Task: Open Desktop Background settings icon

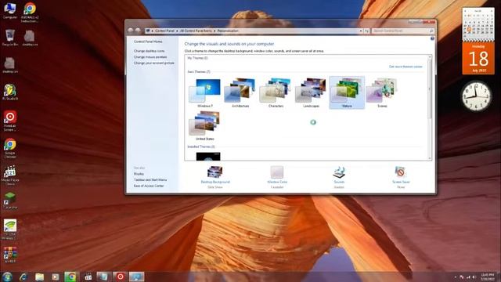Action: [x=215, y=172]
